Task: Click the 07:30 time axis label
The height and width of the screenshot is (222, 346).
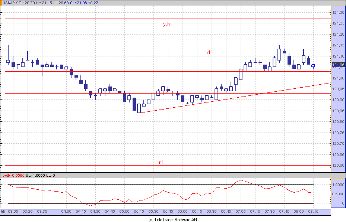Action: pyautogui.click(x=270, y=212)
